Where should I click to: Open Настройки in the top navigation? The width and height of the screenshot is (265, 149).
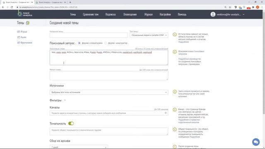click(x=165, y=14)
